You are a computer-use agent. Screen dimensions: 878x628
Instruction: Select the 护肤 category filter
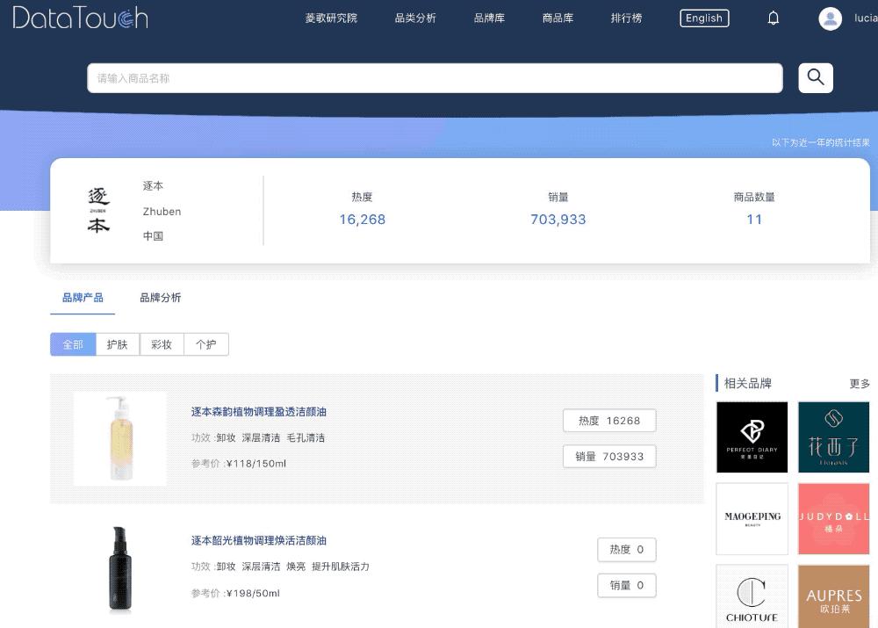tap(117, 343)
